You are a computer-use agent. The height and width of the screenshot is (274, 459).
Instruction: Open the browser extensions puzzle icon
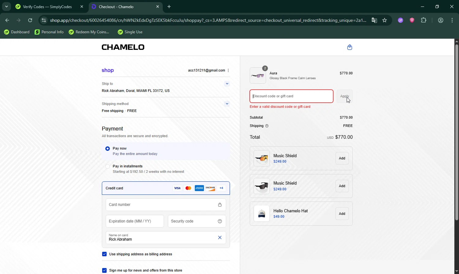[424, 20]
